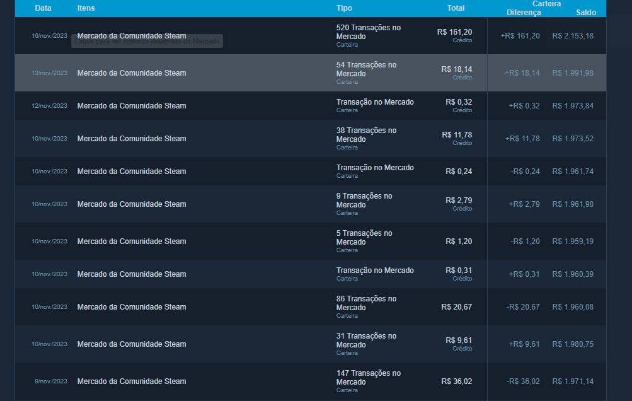Click the difference value "-R$ 20,67"
Screen dimensions: 632x401
click(x=523, y=307)
